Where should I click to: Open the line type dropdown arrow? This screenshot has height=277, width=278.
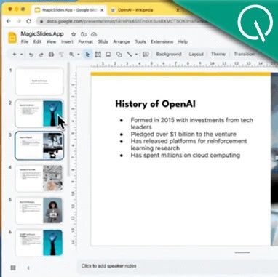pos(136,55)
